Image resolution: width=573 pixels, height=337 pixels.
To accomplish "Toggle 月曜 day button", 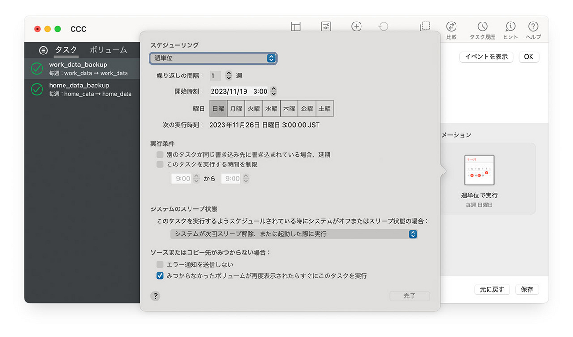I will pyautogui.click(x=236, y=109).
